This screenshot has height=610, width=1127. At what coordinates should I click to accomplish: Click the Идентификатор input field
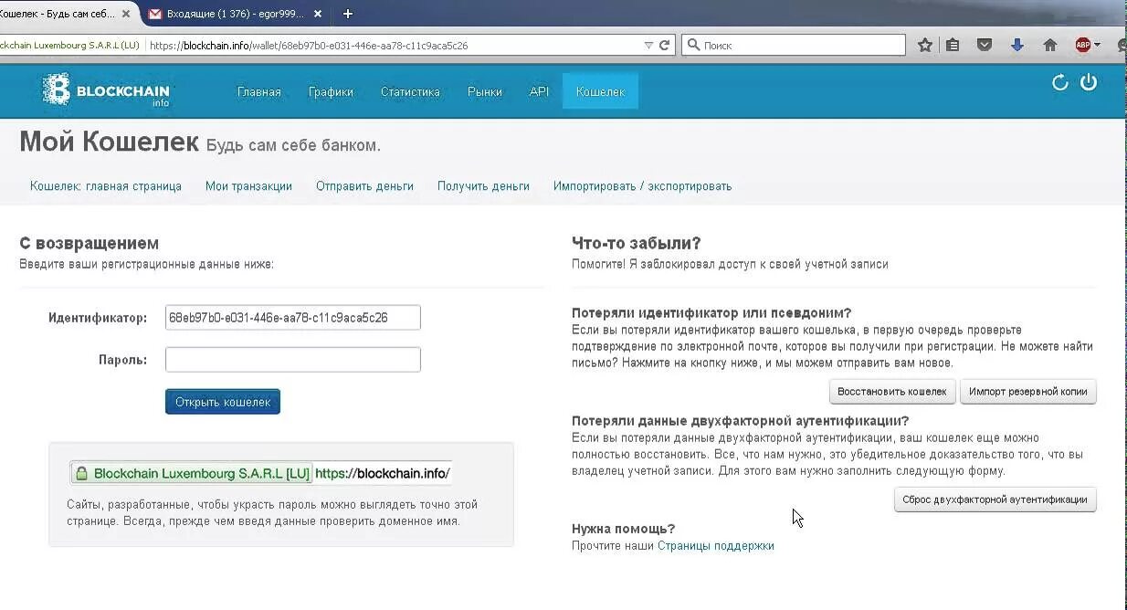point(293,318)
